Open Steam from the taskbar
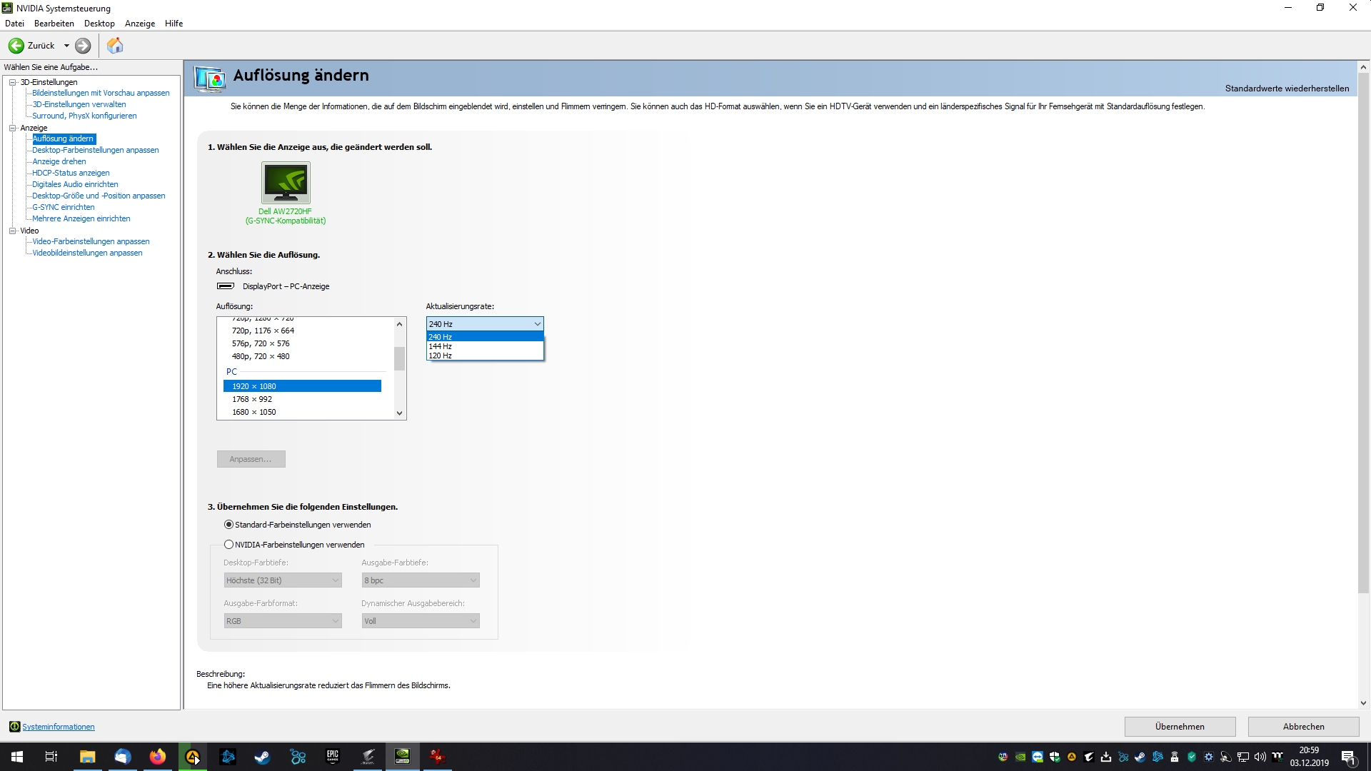Screen dimensions: 1371x771 (262, 757)
